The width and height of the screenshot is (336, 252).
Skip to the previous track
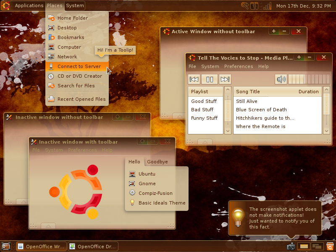[x=194, y=79]
